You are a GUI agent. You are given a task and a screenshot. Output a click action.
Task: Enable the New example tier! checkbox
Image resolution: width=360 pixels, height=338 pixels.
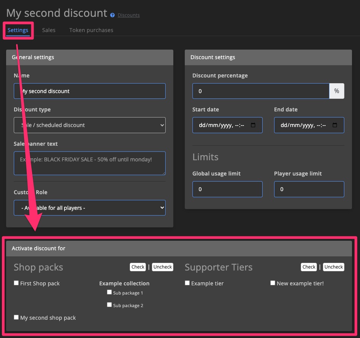(x=273, y=282)
